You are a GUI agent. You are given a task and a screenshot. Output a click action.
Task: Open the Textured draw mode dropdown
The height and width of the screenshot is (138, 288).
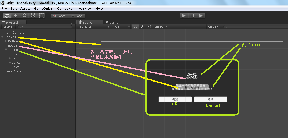click(x=94, y=27)
